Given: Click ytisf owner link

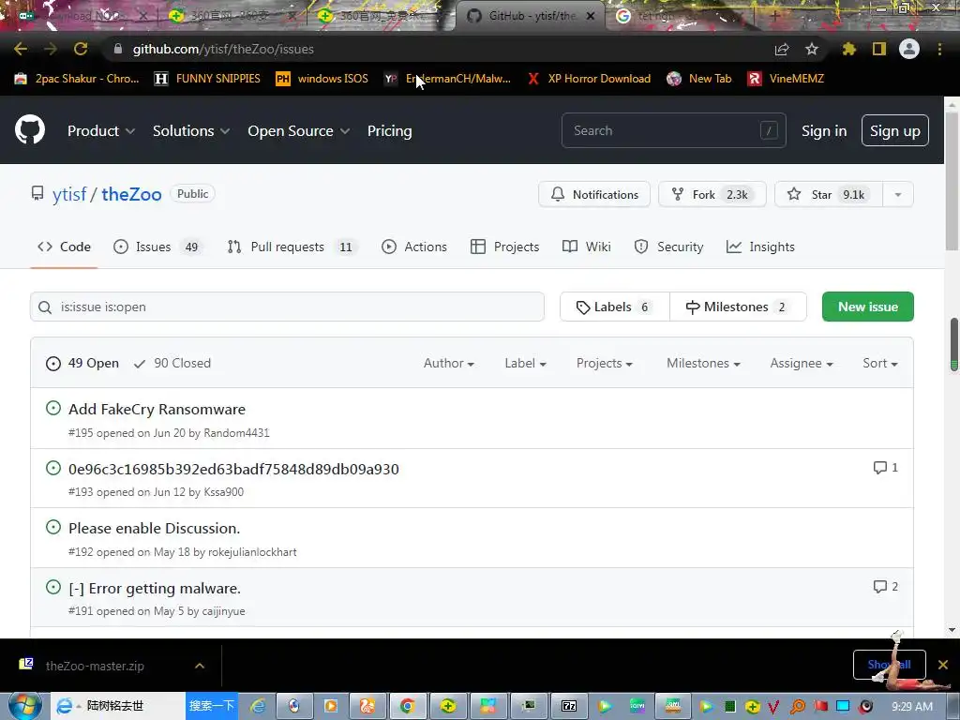Looking at the screenshot, I should tap(69, 194).
